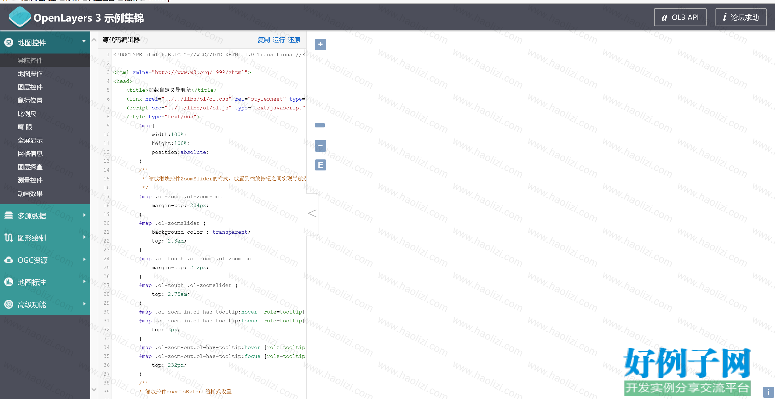Viewport: 775px width, 399px height.
Task: Open the 论坛求助 forum help button
Action: coord(741,17)
